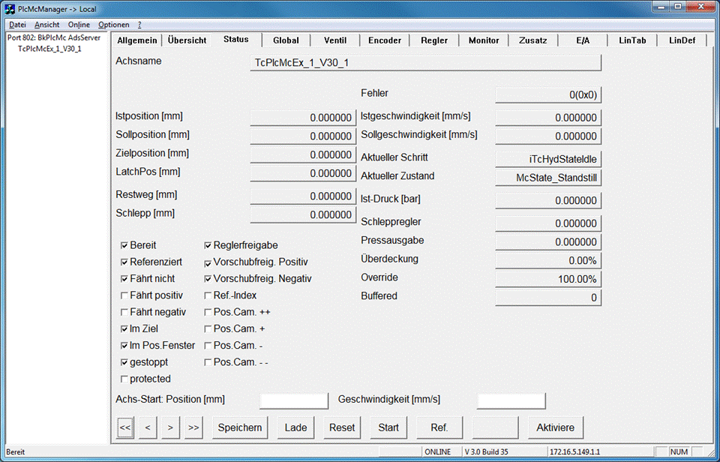Select the Status tab
The image size is (720, 462).
click(x=236, y=40)
